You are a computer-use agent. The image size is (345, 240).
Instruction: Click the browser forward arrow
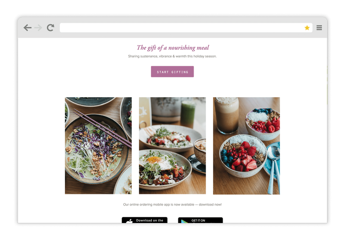[x=38, y=28]
